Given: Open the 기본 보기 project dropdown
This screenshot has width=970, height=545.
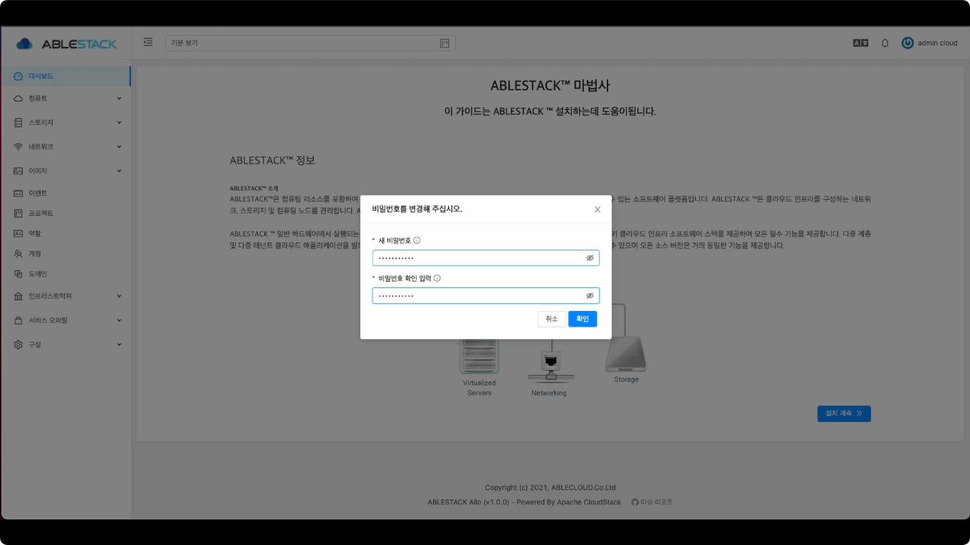Looking at the screenshot, I should [x=311, y=43].
